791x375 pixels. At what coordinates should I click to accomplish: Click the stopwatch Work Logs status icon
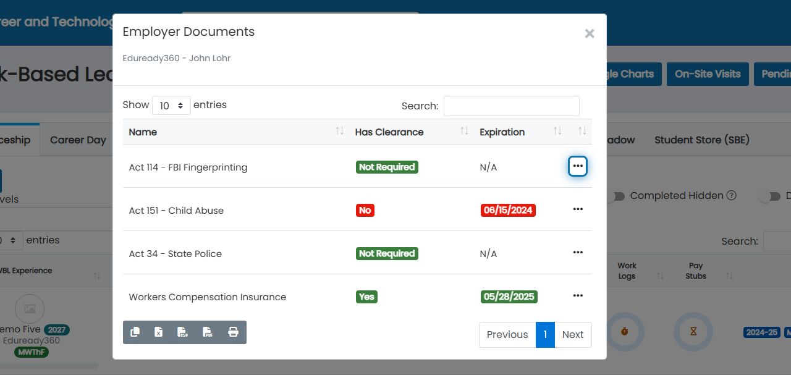tap(625, 332)
